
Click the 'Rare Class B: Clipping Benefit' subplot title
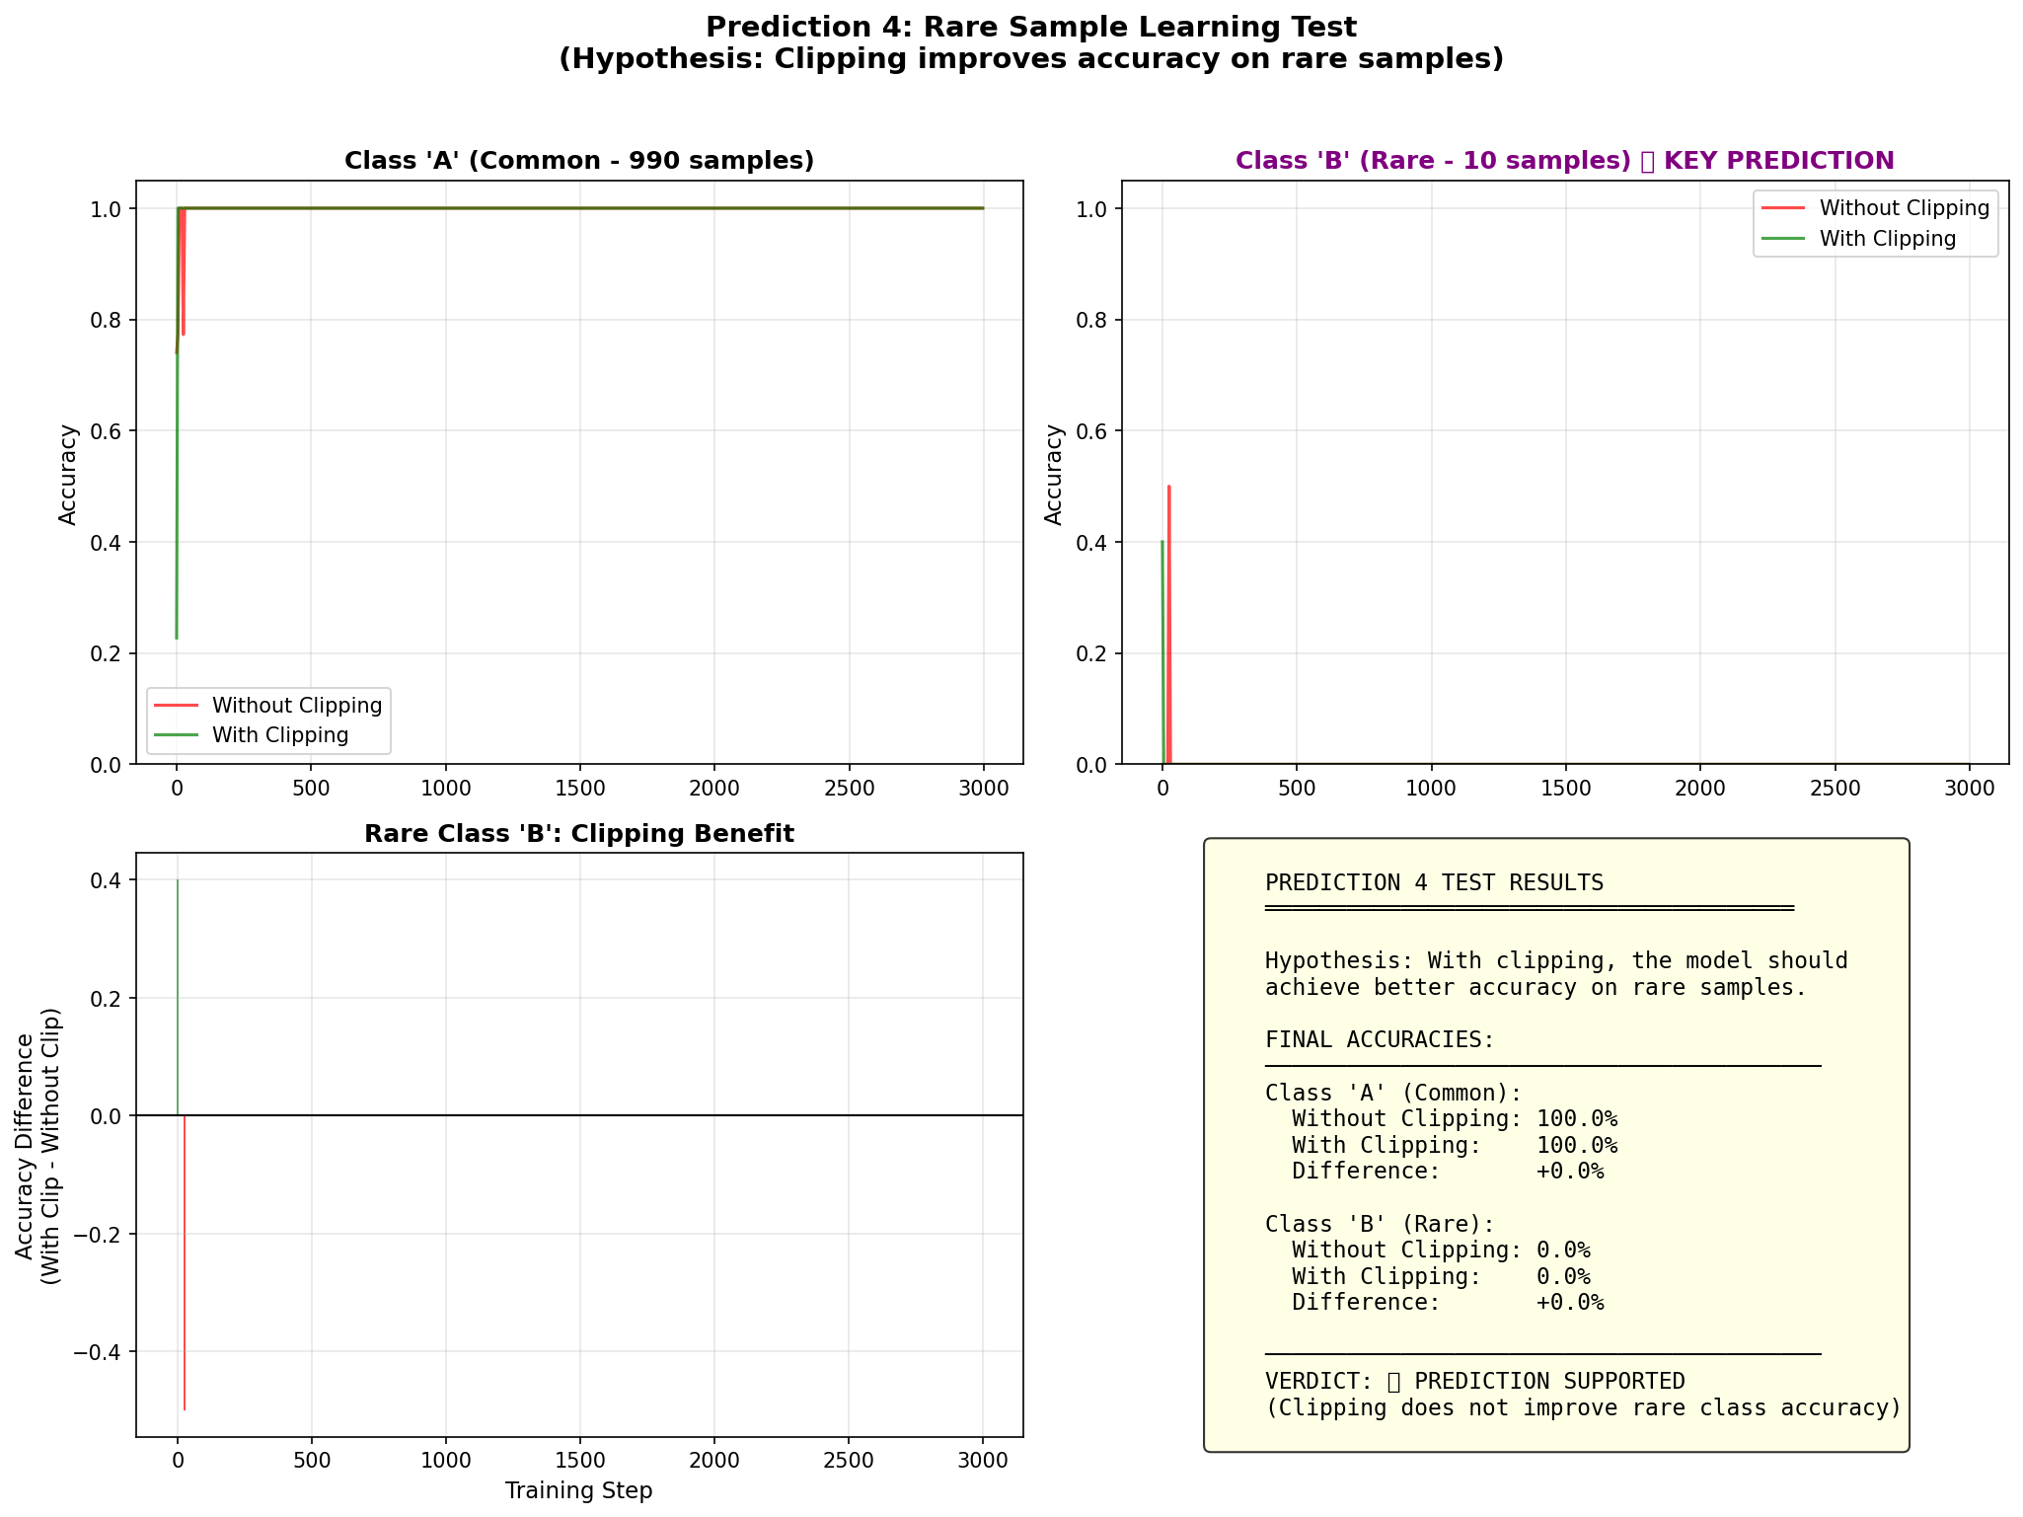(x=578, y=834)
